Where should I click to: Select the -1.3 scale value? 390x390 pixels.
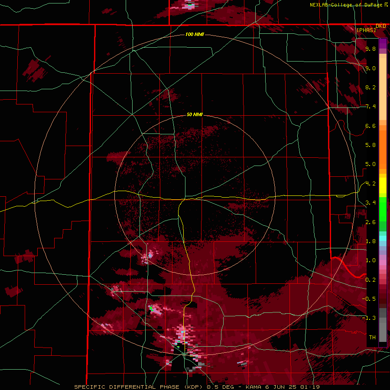pyautogui.click(x=369, y=318)
